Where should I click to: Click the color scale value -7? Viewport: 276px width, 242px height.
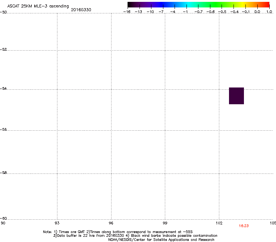tap(161, 12)
